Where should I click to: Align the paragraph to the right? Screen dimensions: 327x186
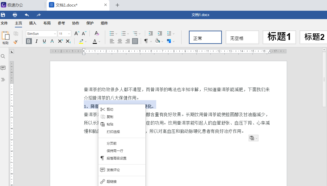(127, 41)
